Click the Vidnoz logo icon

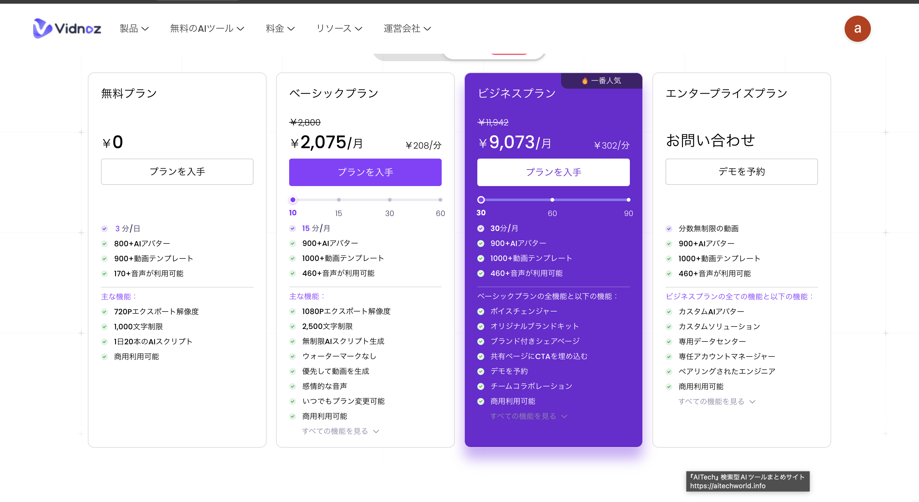42,28
